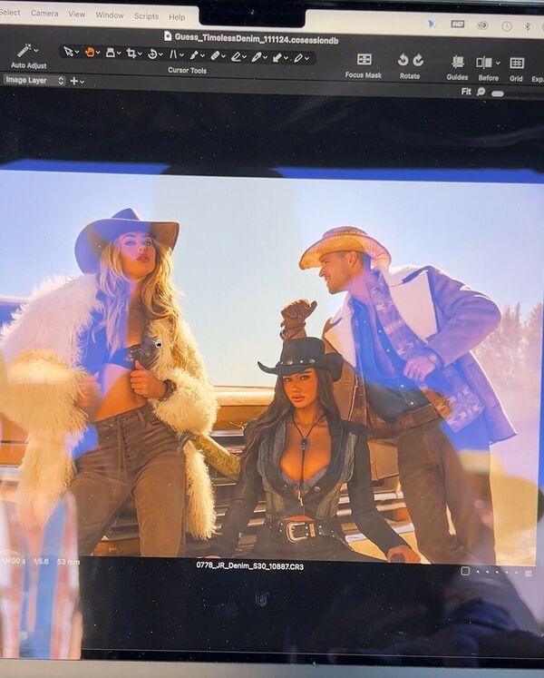The width and height of the screenshot is (544, 678).
Task: Toggle the Grid overlay
Action: point(517,64)
